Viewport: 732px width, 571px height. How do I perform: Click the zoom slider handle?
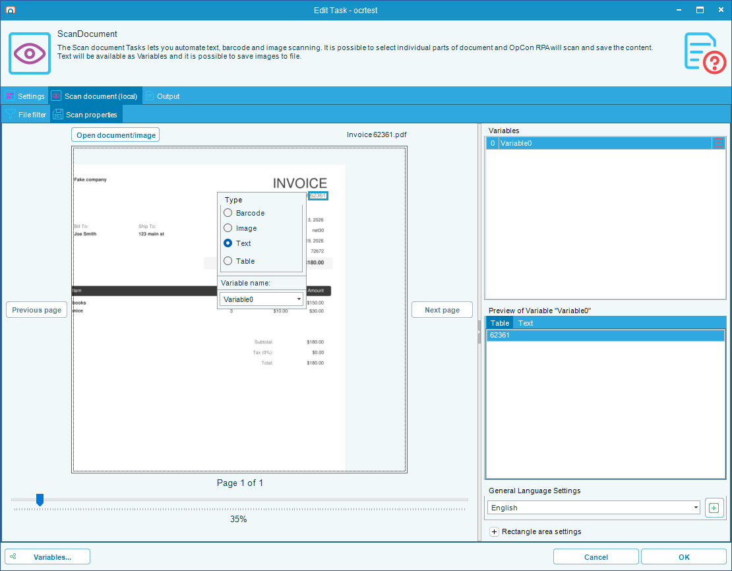coord(40,500)
